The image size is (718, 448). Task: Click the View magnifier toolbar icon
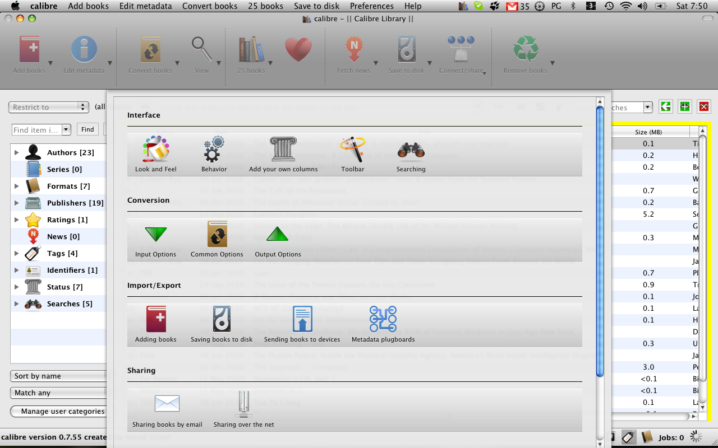pos(202,50)
